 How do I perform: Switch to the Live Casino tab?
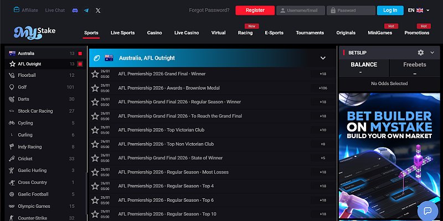(187, 33)
